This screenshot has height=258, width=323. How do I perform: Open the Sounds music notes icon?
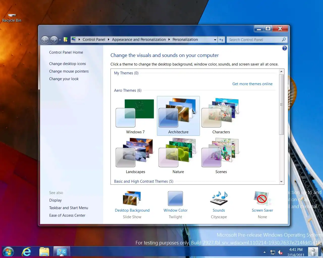[x=219, y=198]
